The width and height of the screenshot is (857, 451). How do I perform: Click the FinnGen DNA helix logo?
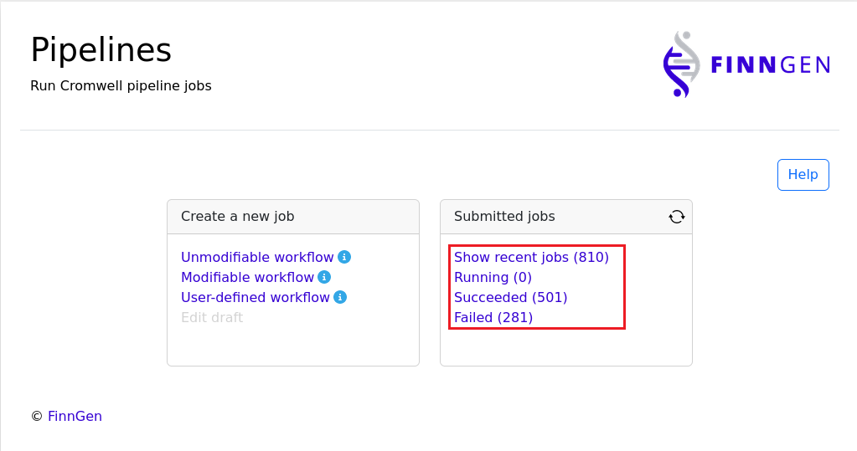coord(679,64)
